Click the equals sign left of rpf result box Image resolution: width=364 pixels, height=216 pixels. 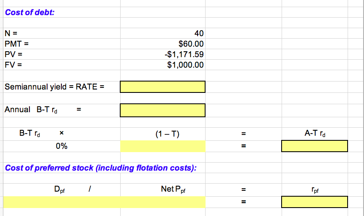(243, 202)
